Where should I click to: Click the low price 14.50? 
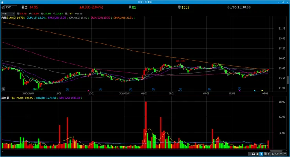[x=47, y=13]
